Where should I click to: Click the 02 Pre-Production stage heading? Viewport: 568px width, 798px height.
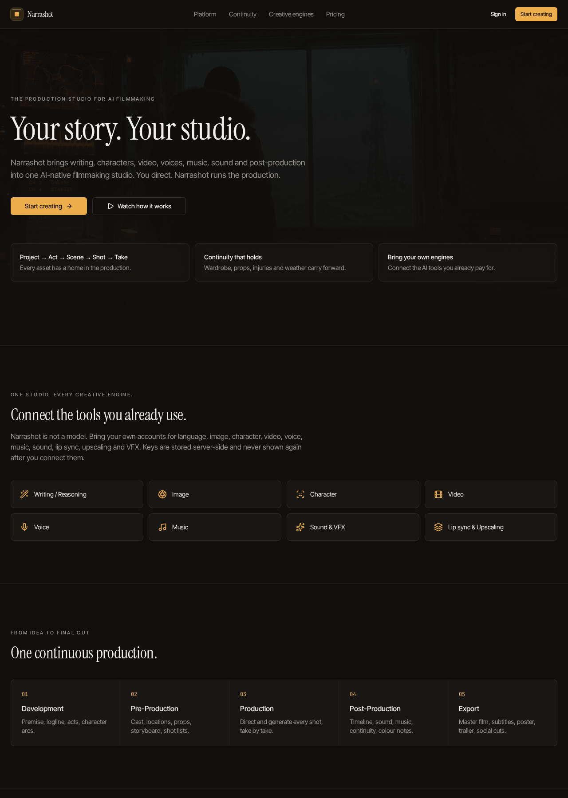coord(154,708)
